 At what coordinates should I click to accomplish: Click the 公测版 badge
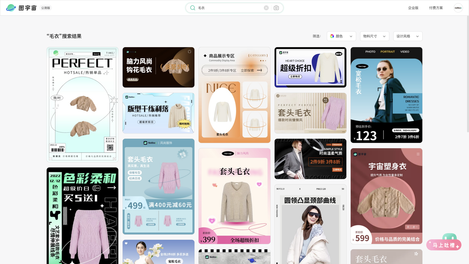tap(46, 8)
